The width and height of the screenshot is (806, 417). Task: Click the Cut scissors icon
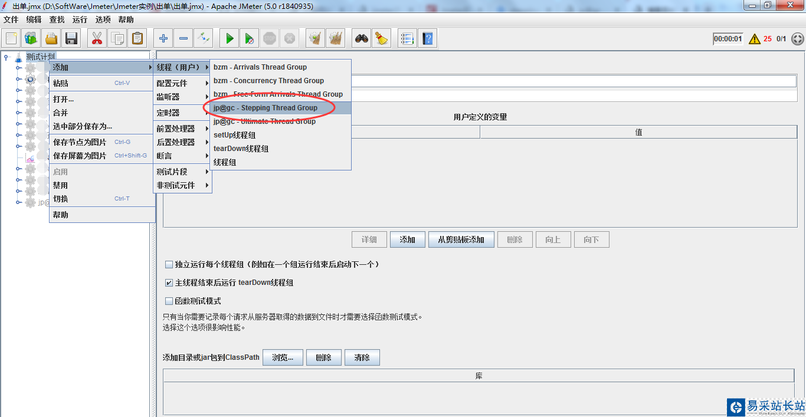click(97, 39)
